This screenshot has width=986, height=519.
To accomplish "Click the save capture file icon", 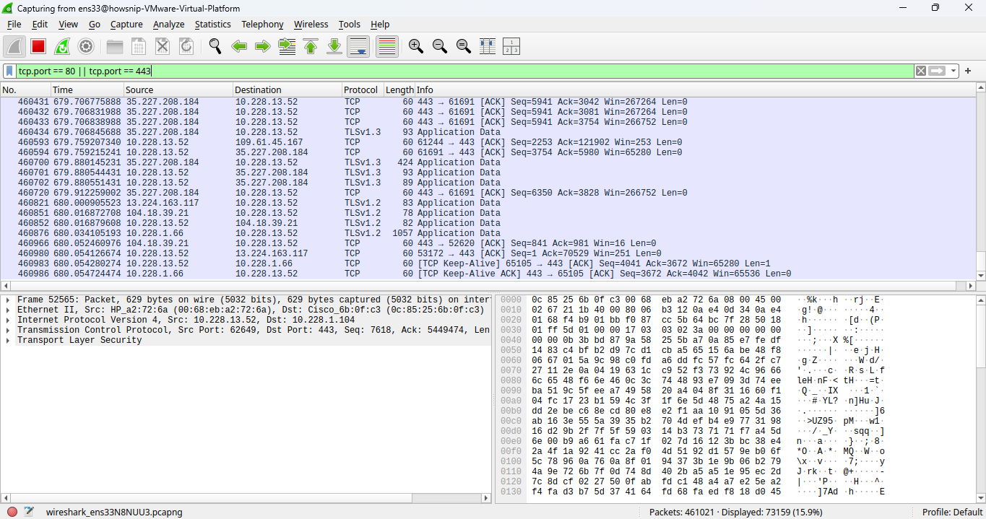I will [x=139, y=46].
